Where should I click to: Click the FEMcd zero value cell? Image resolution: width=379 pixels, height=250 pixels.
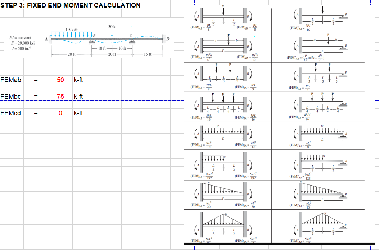(x=61, y=112)
